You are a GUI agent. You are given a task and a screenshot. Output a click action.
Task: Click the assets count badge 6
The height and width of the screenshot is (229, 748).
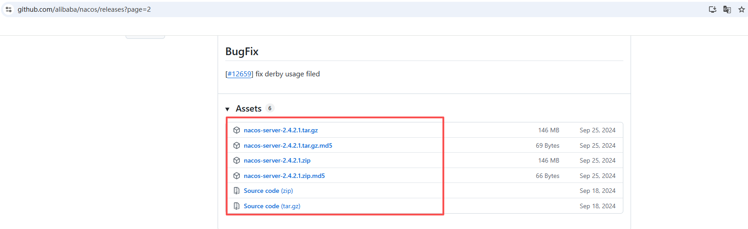point(270,108)
